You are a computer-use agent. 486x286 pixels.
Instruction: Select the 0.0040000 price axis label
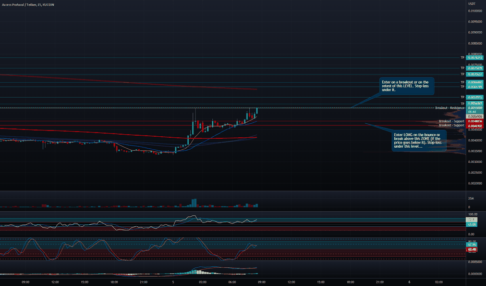(475, 140)
